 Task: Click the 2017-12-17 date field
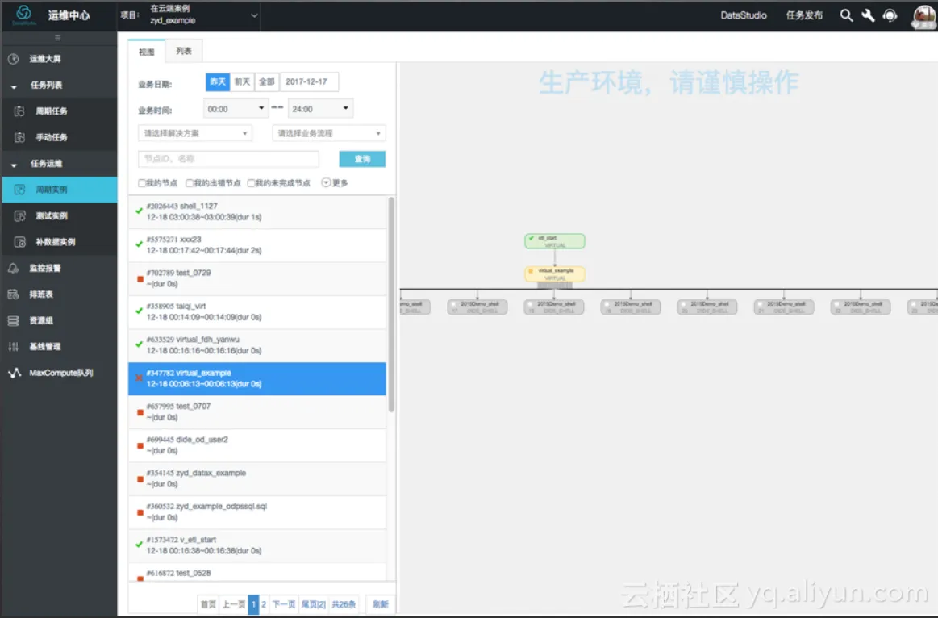pyautogui.click(x=309, y=82)
